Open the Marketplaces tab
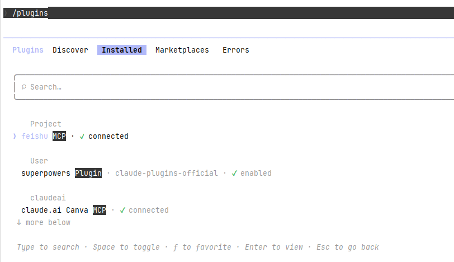Viewport: 454px width, 262px height. click(182, 50)
